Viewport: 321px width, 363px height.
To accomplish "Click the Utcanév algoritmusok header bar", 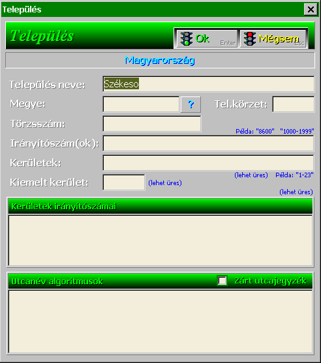I will [x=160, y=281].
